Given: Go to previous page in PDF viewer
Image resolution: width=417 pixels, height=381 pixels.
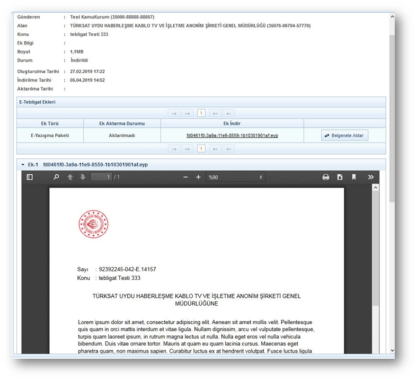Looking at the screenshot, I should point(70,177).
